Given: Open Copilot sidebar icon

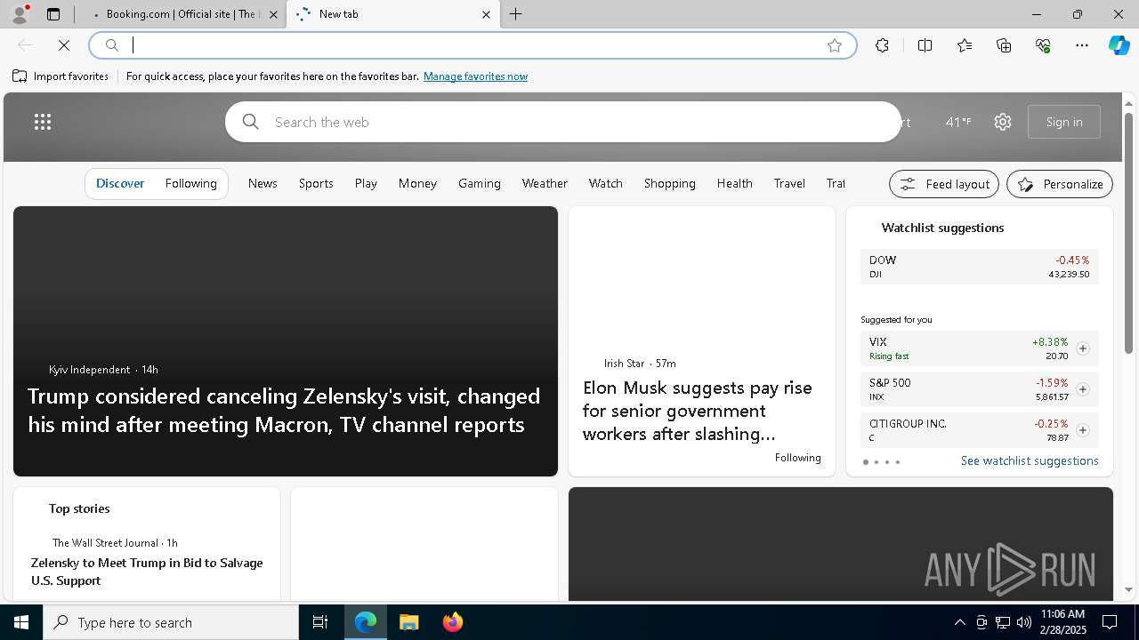Looking at the screenshot, I should tap(1119, 45).
